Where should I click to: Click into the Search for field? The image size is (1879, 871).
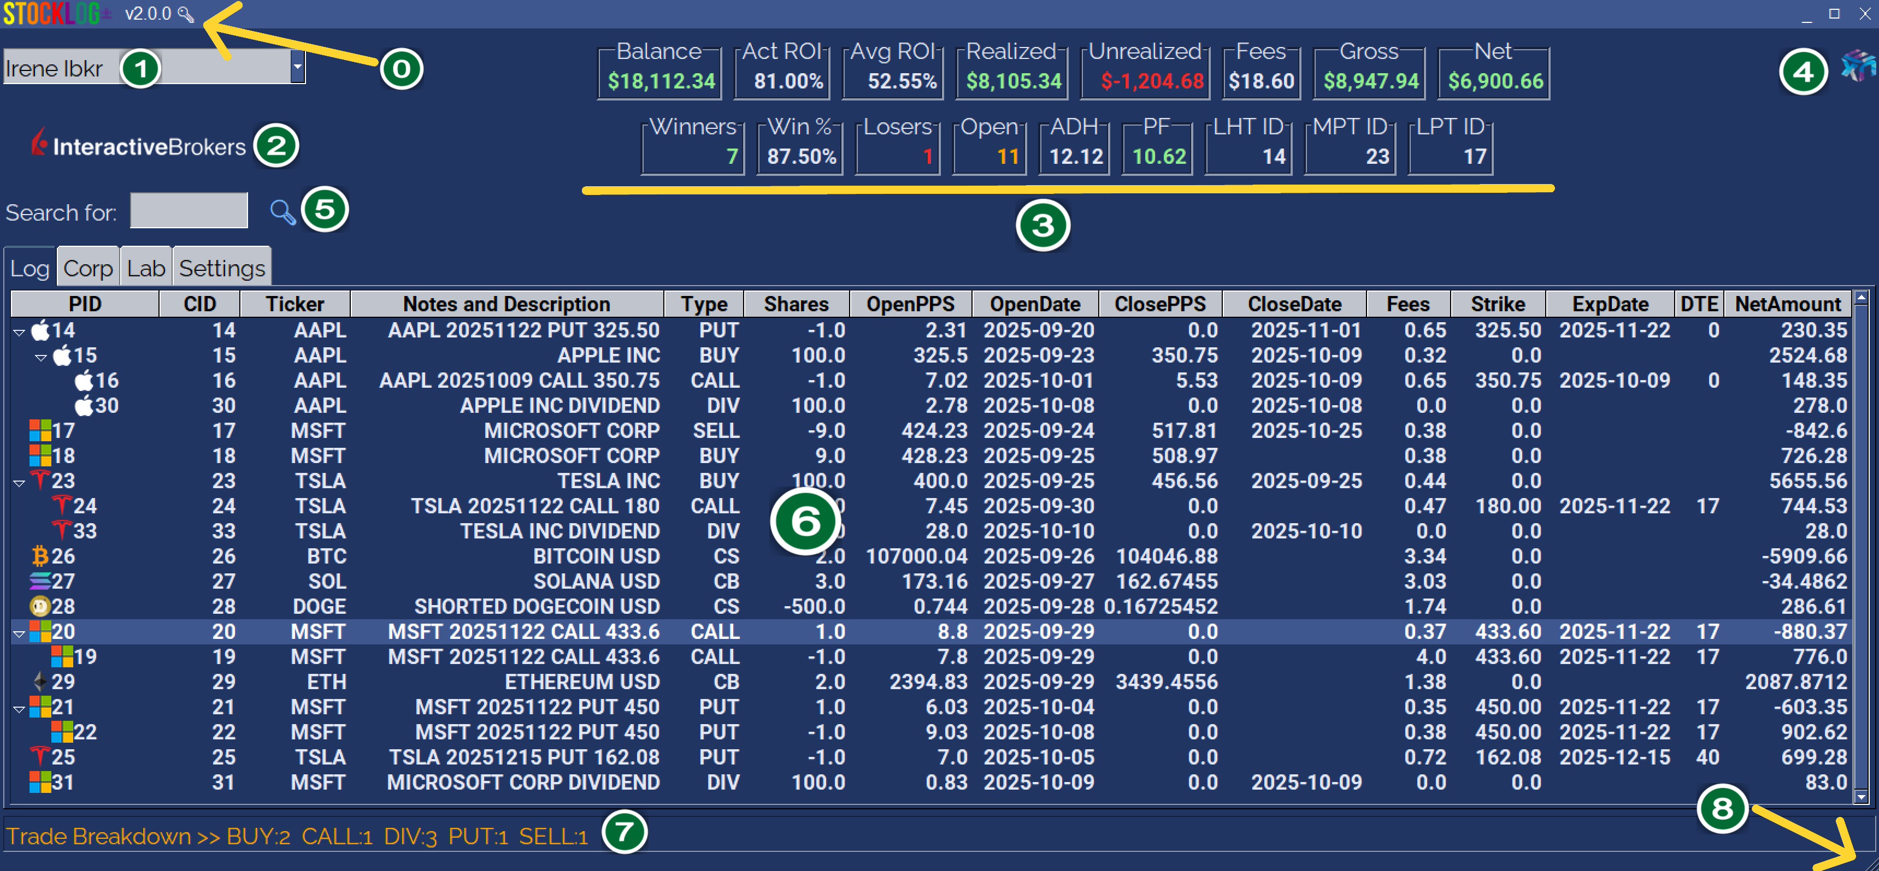pyautogui.click(x=189, y=211)
